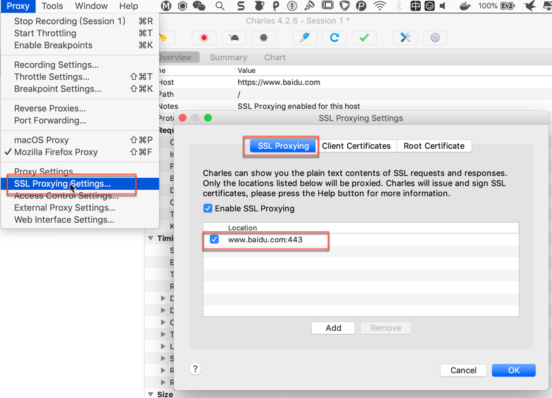Toggle macOS Proxy menu item
552x398 pixels.
pyautogui.click(x=80, y=140)
